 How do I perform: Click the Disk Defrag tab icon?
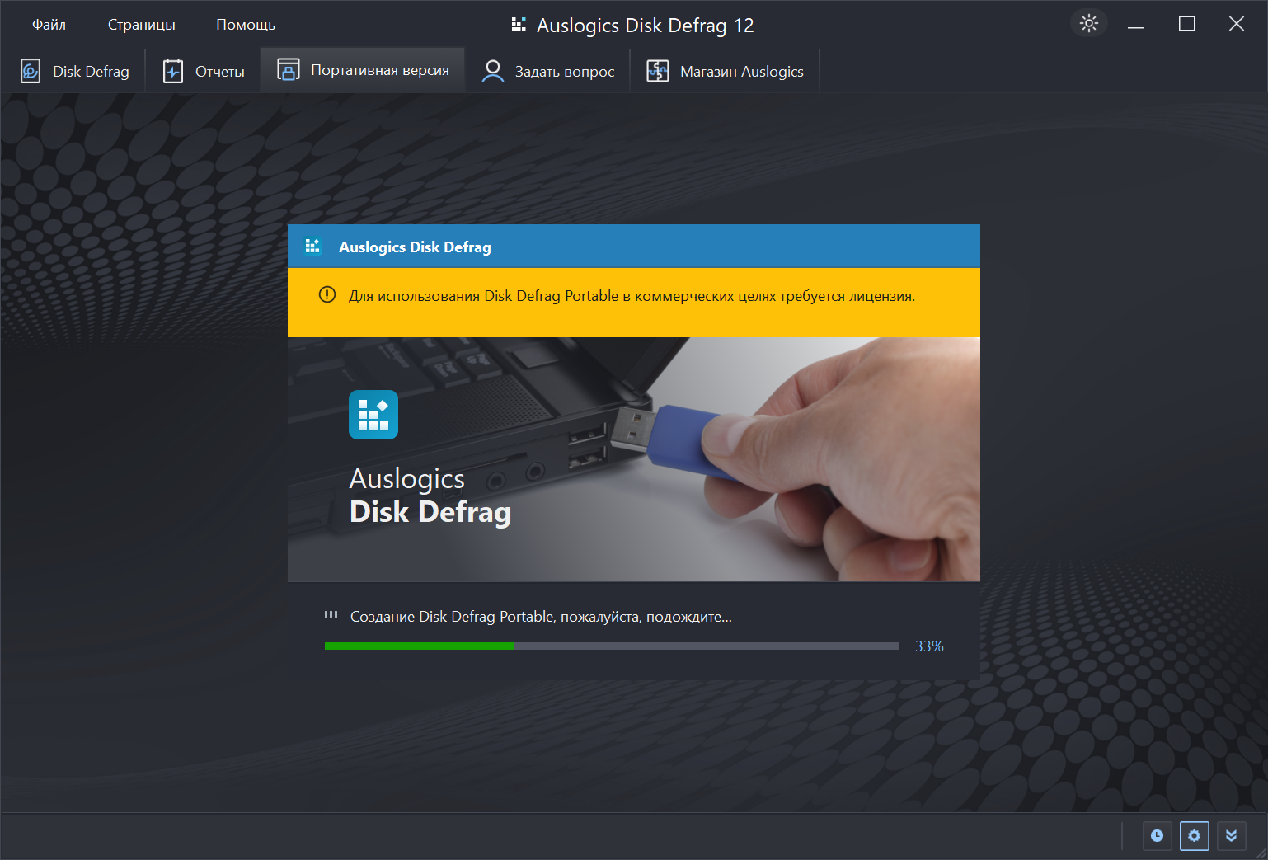click(x=31, y=71)
